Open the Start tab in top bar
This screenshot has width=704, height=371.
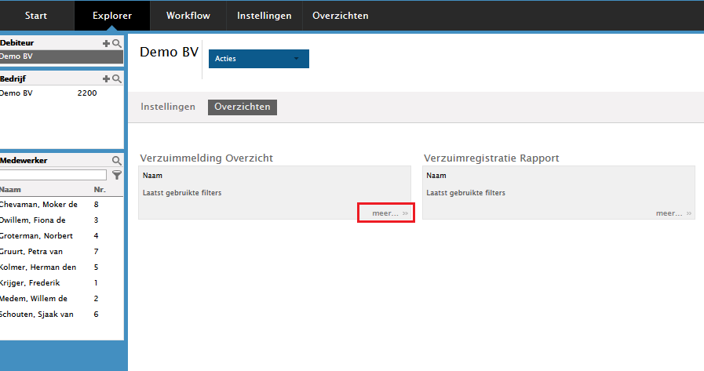click(x=36, y=16)
